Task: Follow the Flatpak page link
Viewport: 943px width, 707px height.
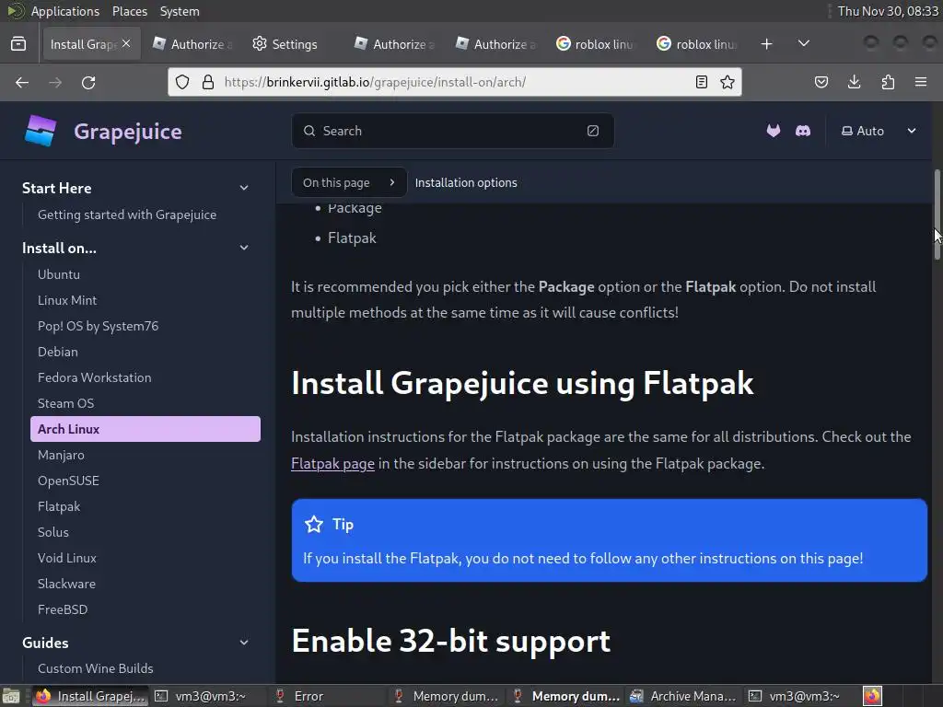Action: 332,464
